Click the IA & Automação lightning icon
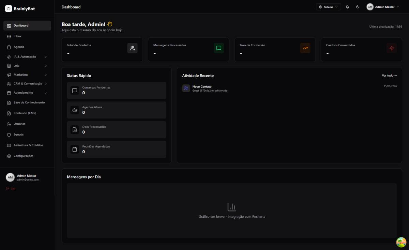409x250 pixels. coord(9,57)
